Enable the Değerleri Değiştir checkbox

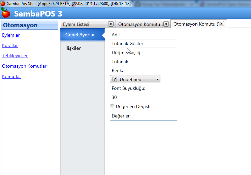tap(112, 106)
